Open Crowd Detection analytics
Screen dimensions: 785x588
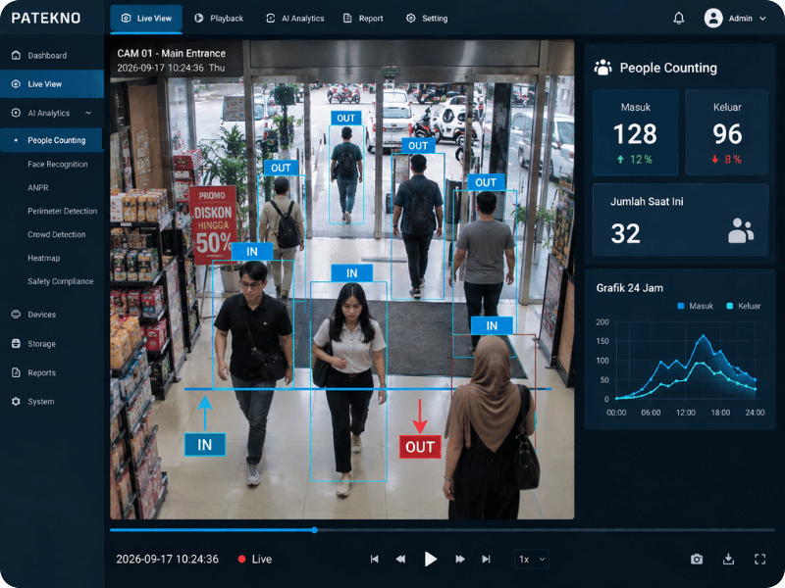pyautogui.click(x=57, y=234)
